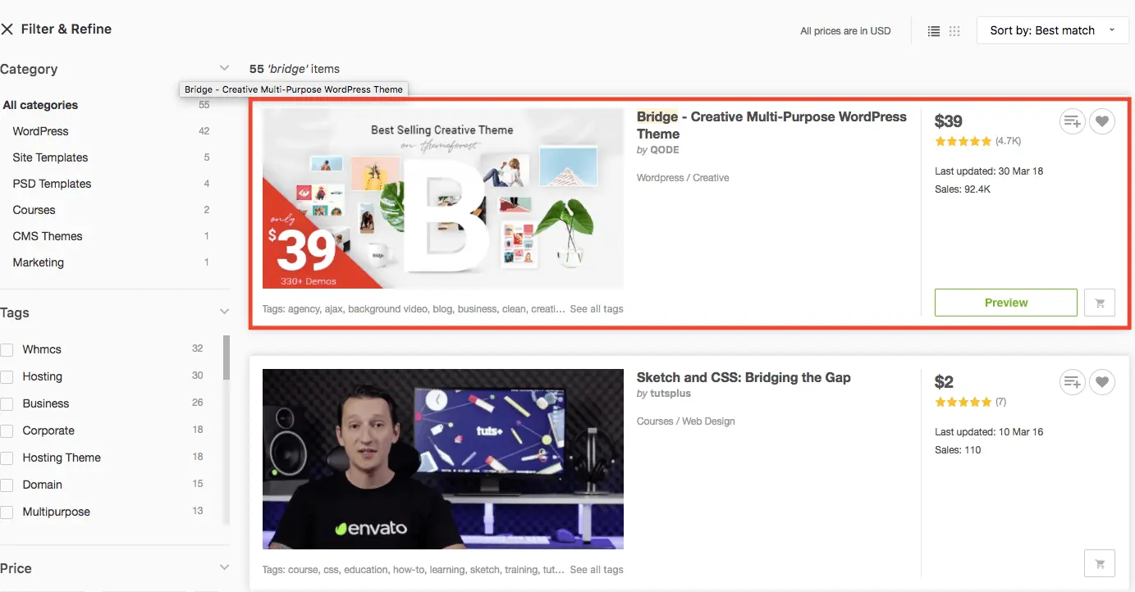1135x592 pixels.
Task: Favorite the Sketch and CSS course
Action: [x=1102, y=382]
